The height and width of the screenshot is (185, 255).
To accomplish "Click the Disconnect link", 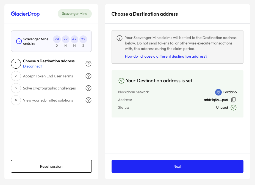I will [32, 66].
